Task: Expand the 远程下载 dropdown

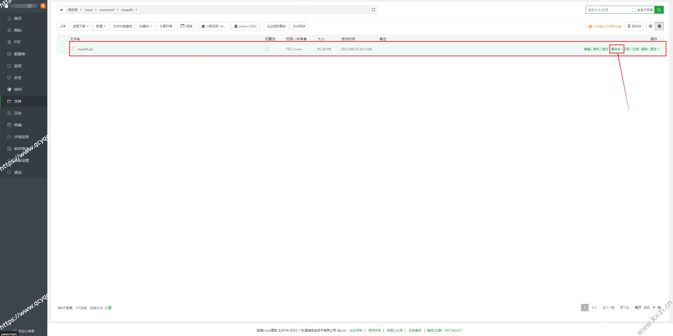Action: point(81,26)
